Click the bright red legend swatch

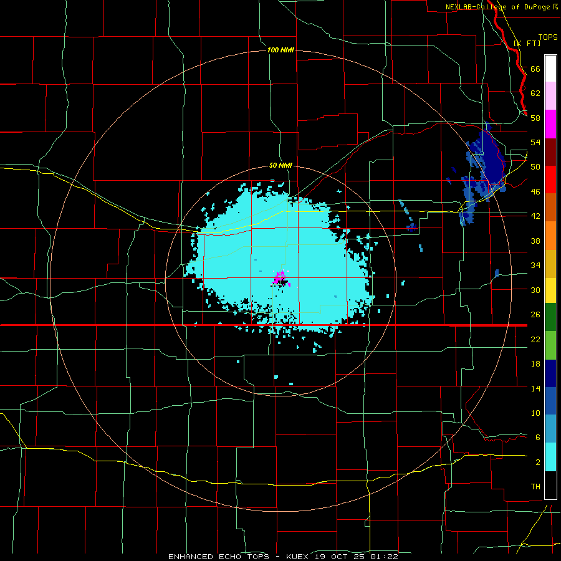pyautogui.click(x=550, y=179)
